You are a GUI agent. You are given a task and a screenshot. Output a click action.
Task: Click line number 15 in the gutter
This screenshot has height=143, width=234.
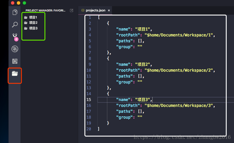pyautogui.click(x=89, y=100)
